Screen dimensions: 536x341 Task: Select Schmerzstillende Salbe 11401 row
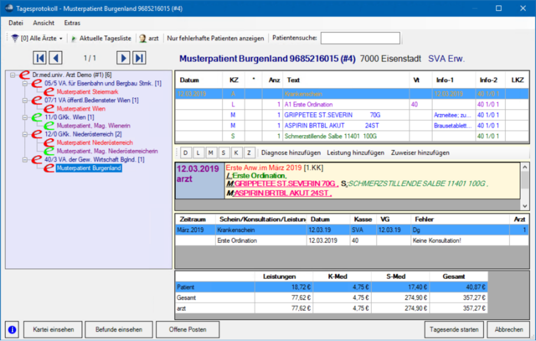tap(352, 136)
